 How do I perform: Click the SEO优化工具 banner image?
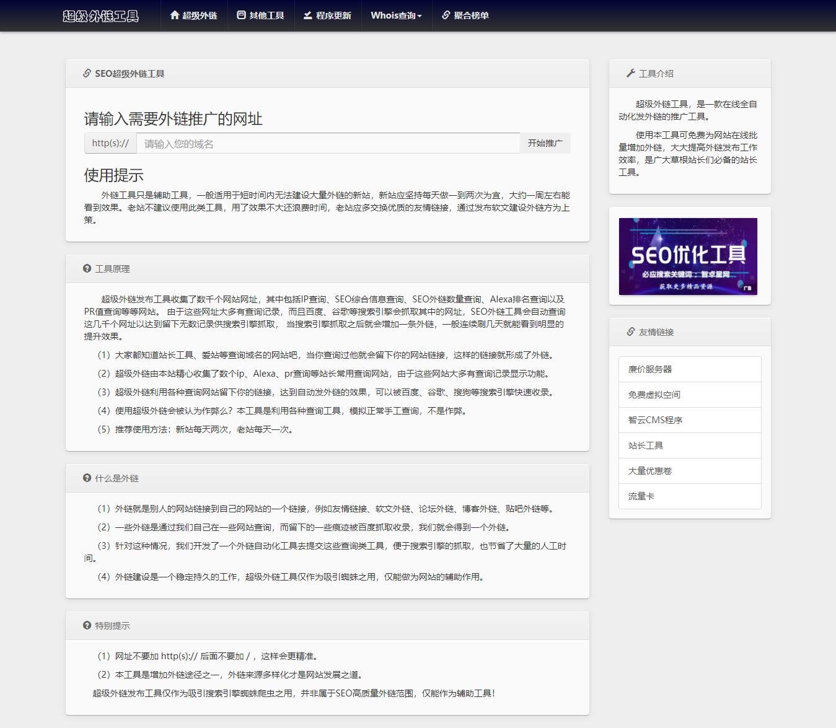(x=688, y=257)
